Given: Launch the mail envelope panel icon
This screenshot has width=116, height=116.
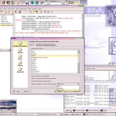Looking at the screenshot, I should pos(23,3).
